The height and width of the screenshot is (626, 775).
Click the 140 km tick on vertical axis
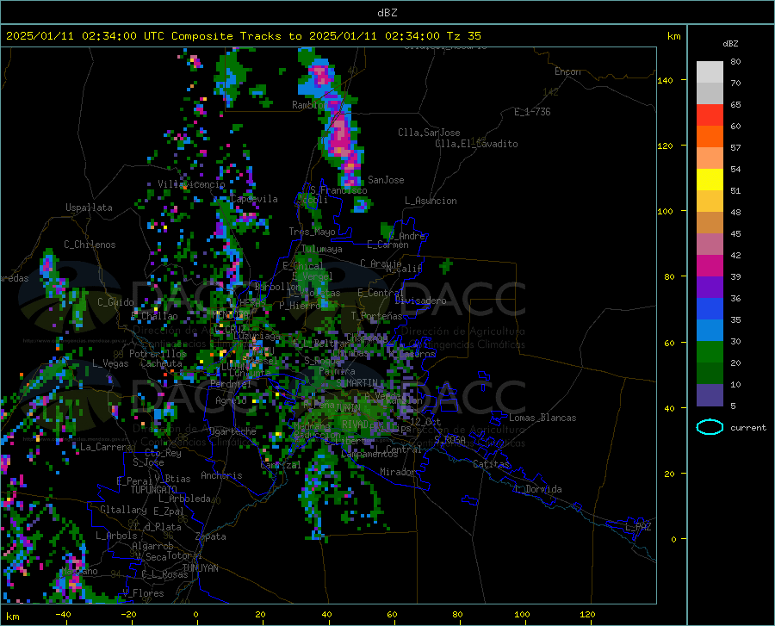click(x=665, y=80)
